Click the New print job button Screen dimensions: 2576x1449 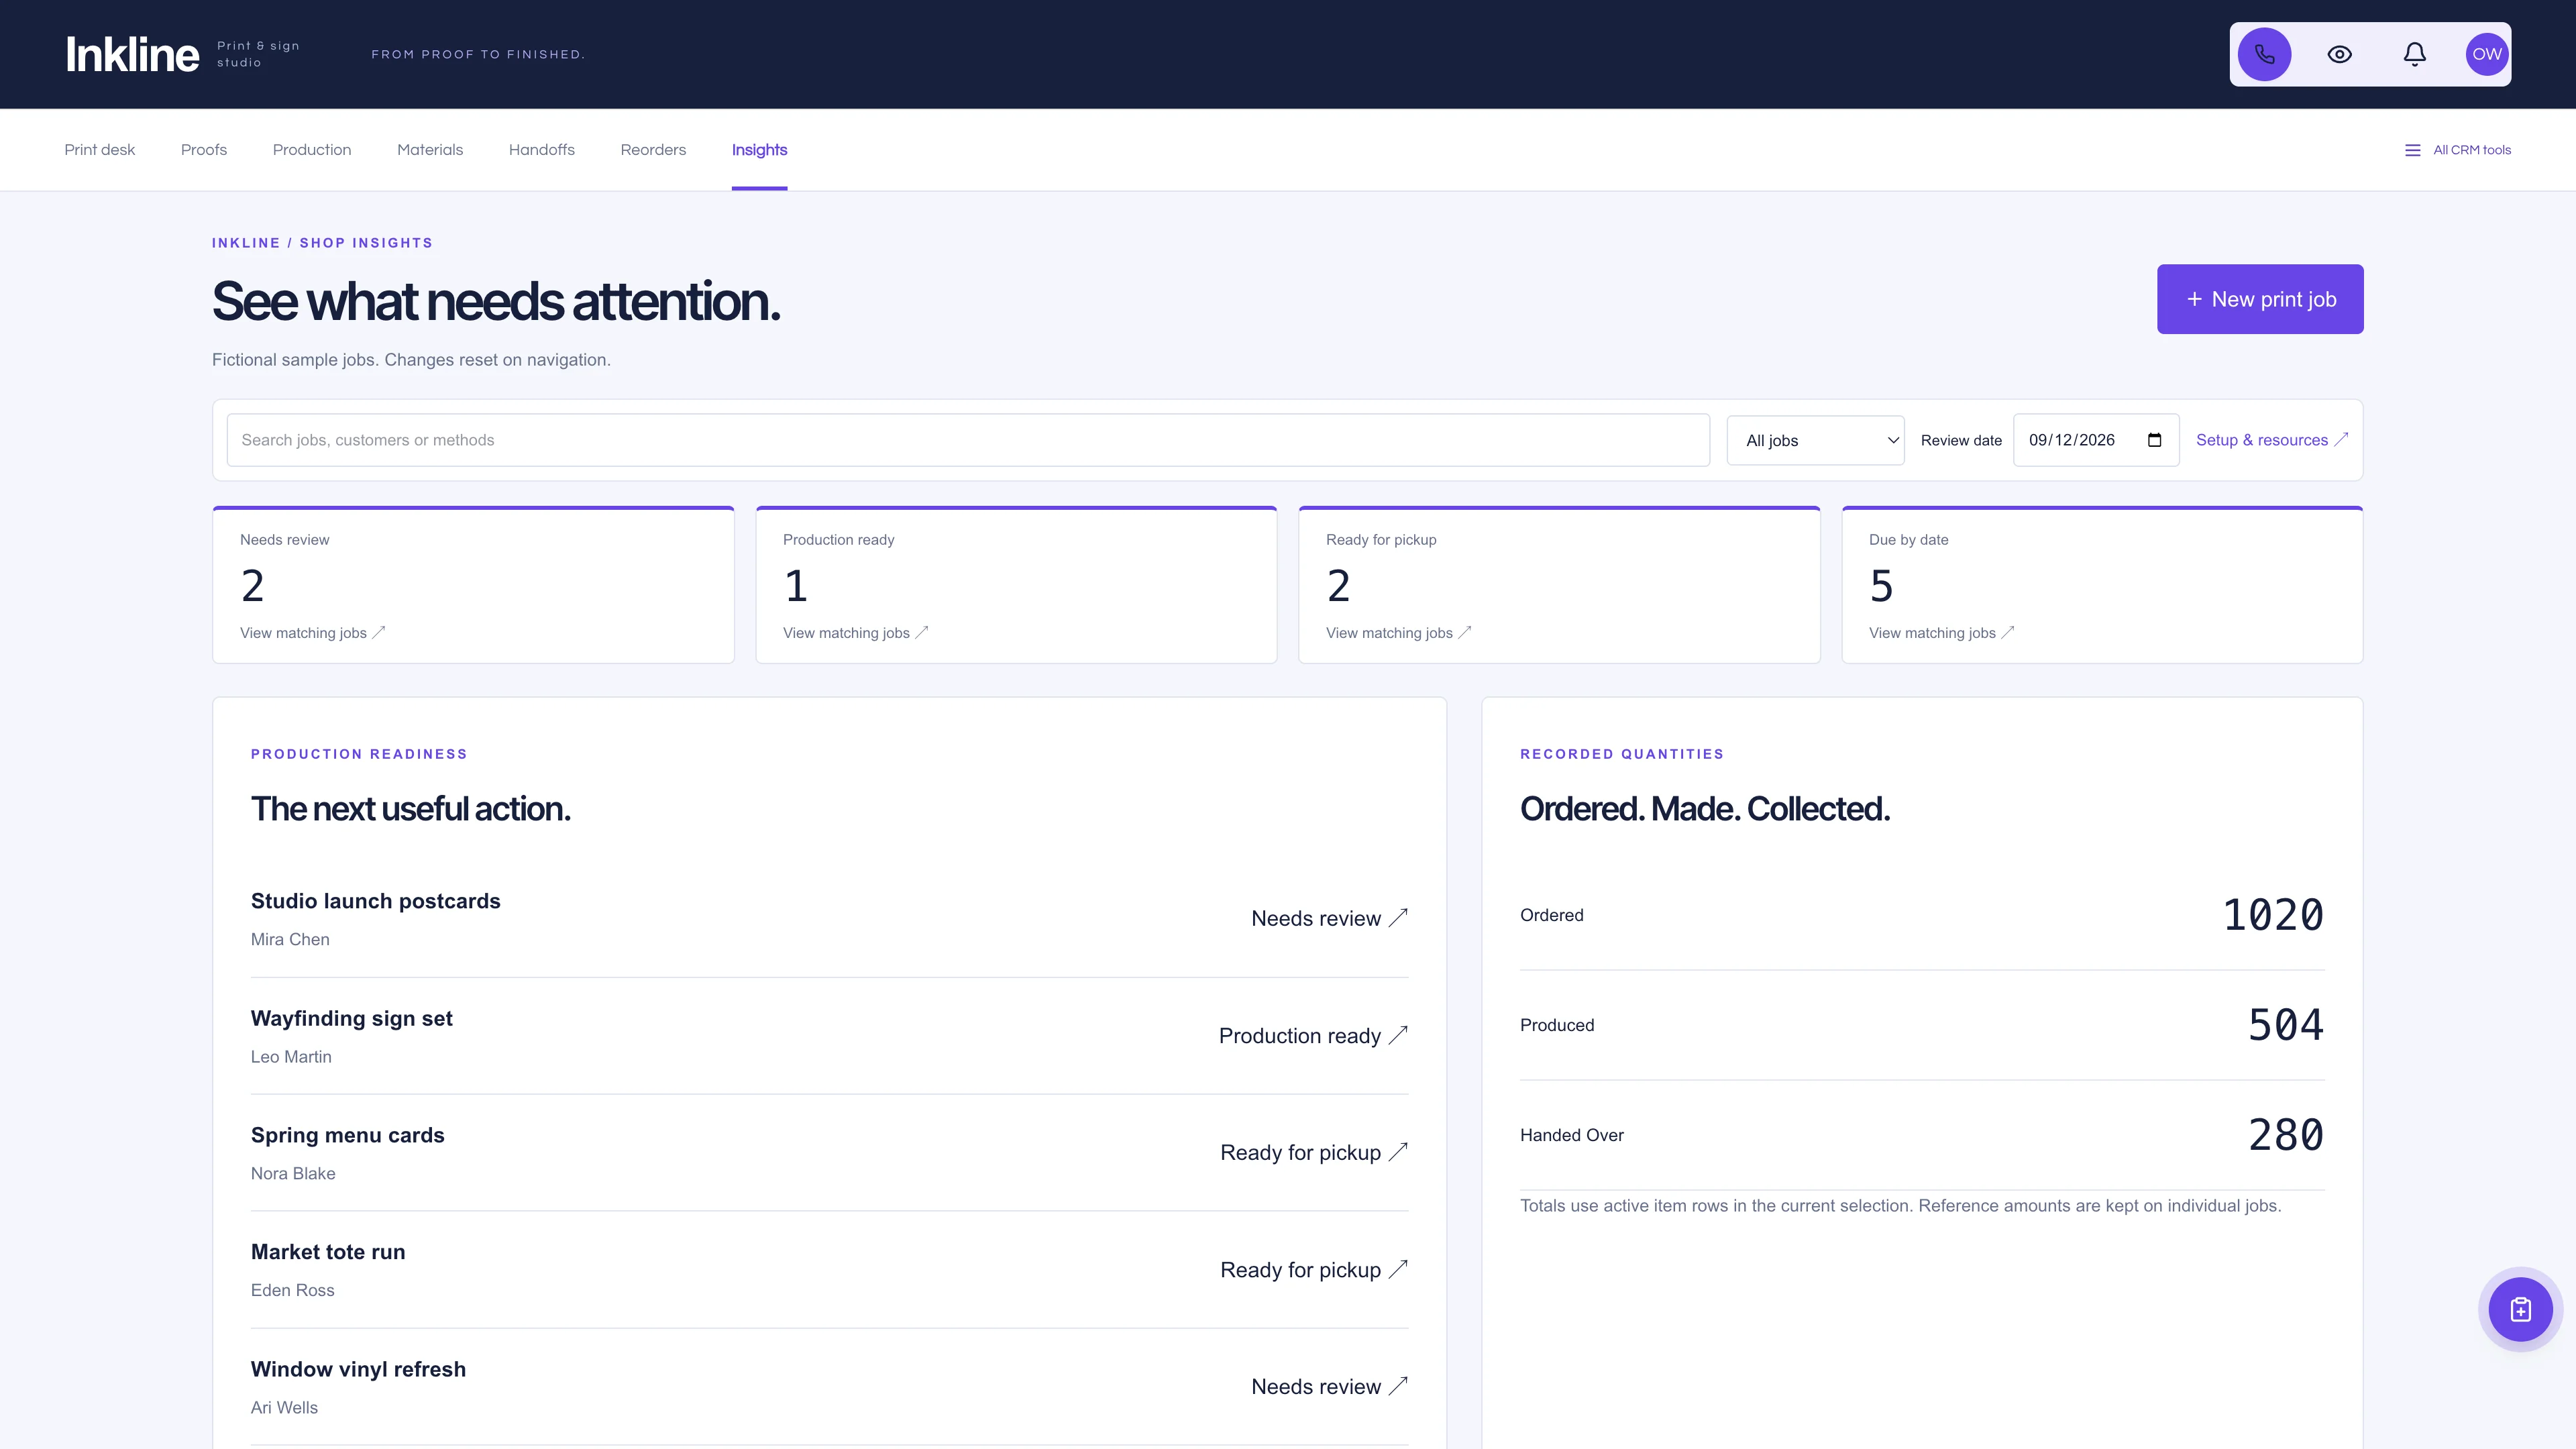pyautogui.click(x=2260, y=299)
